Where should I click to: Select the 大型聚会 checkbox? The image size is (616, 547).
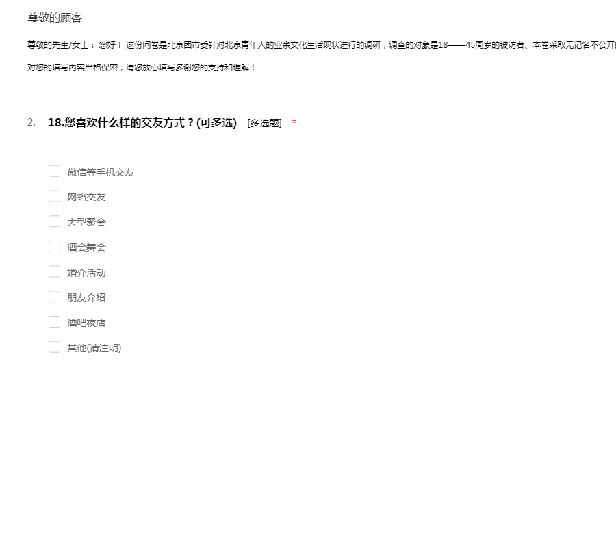point(54,222)
